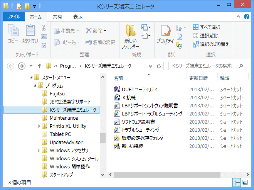Select the K接続 shortcut
The height and width of the screenshot is (190, 254).
pos(125,98)
